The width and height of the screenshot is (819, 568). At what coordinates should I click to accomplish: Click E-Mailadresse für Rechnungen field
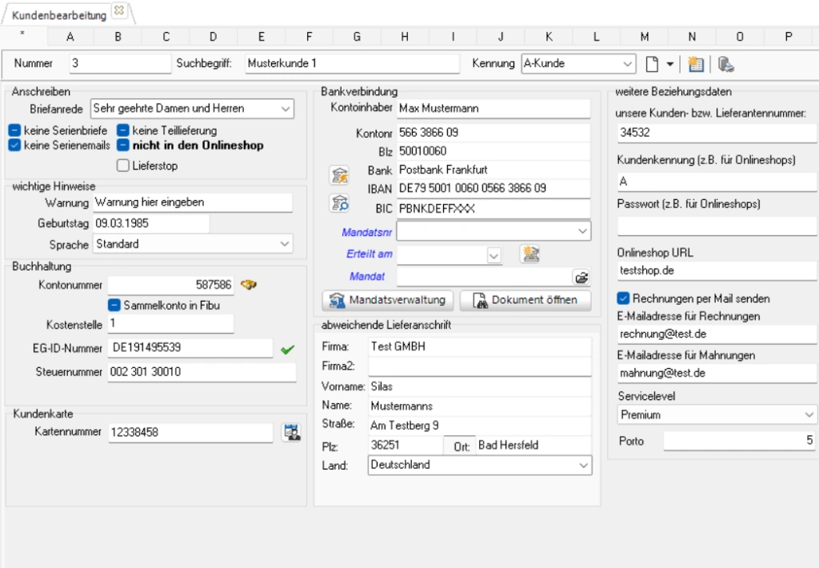(717, 334)
